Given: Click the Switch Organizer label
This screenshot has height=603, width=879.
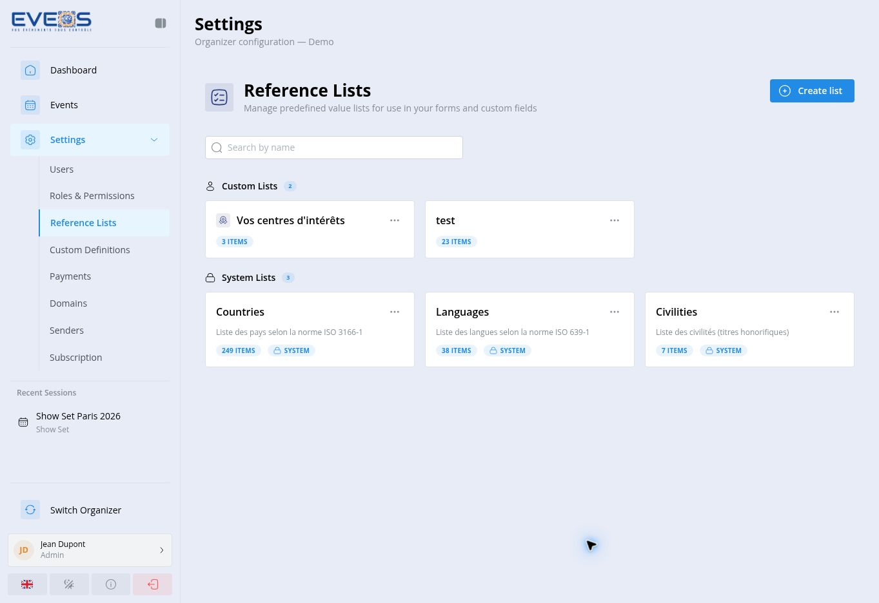Looking at the screenshot, I should [x=86, y=510].
